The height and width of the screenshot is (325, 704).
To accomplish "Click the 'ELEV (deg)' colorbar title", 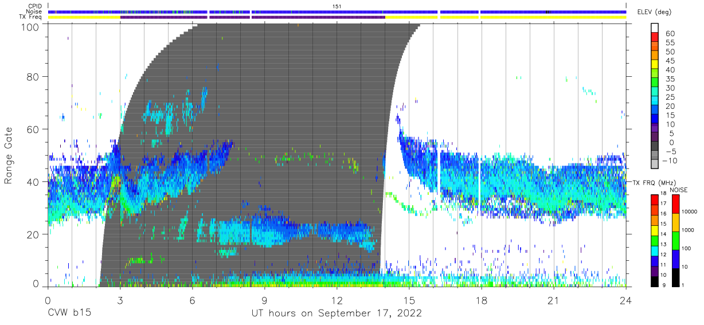I will pyautogui.click(x=654, y=12).
